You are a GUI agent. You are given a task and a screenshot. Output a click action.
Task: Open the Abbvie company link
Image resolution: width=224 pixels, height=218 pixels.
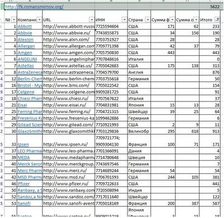25,33
